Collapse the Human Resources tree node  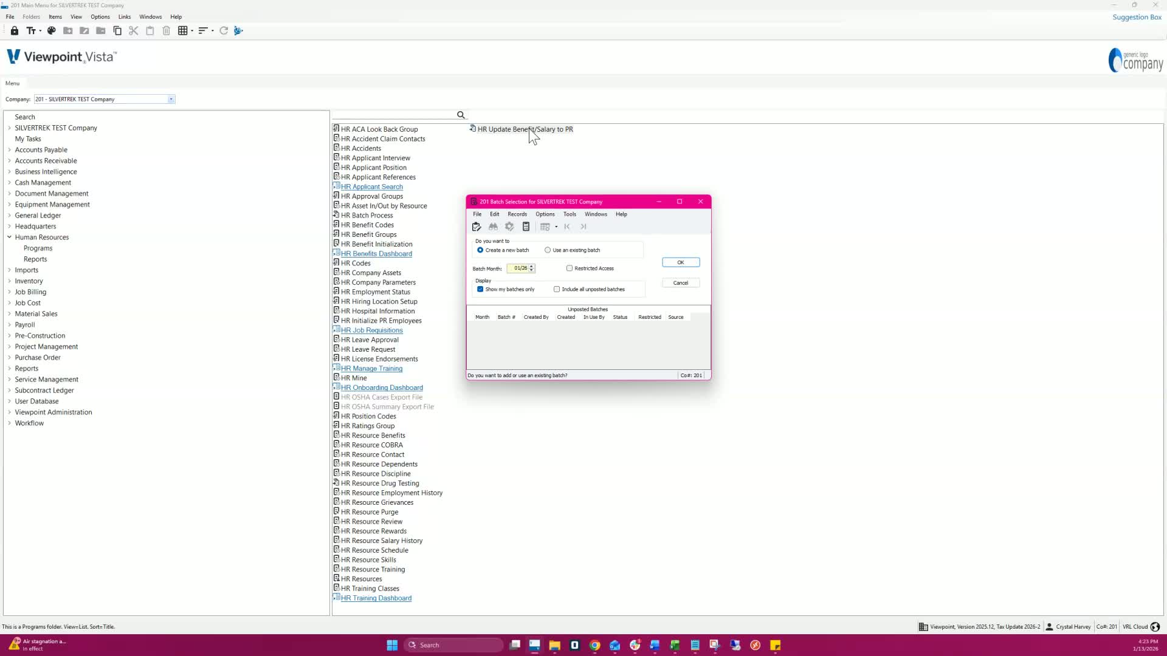pyautogui.click(x=9, y=237)
